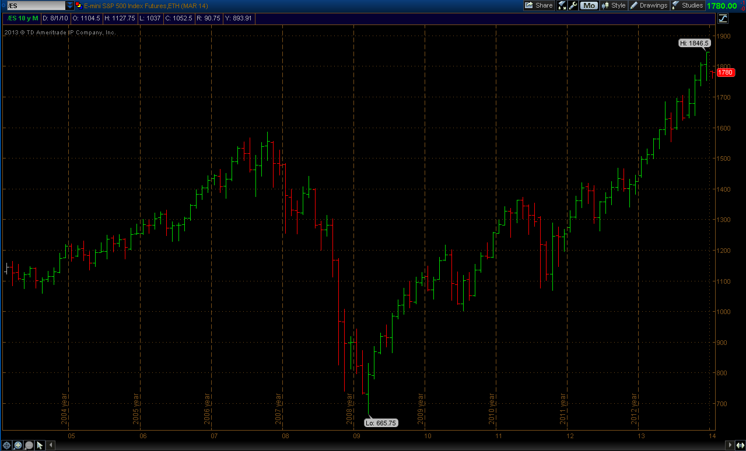This screenshot has width=746, height=451.
Task: Open the Drawings menu
Action: pyautogui.click(x=649, y=5)
